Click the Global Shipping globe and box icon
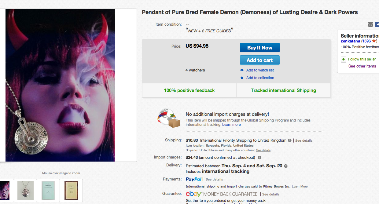Viewport: 379px width, 204px height. point(169,118)
